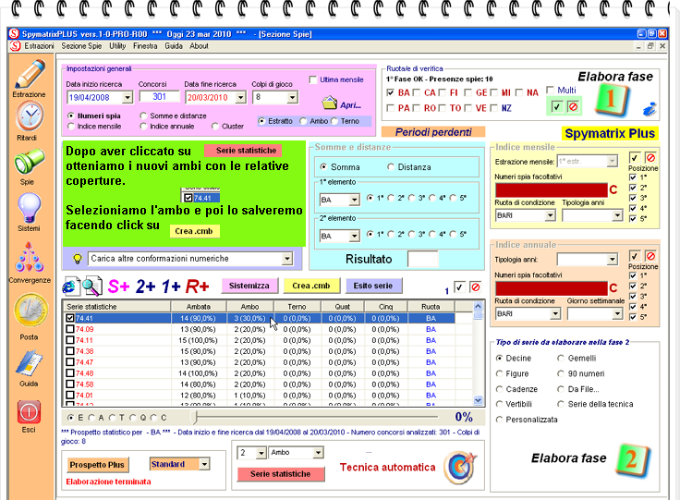
Task: Click the Risultato output field
Action: coord(423,259)
